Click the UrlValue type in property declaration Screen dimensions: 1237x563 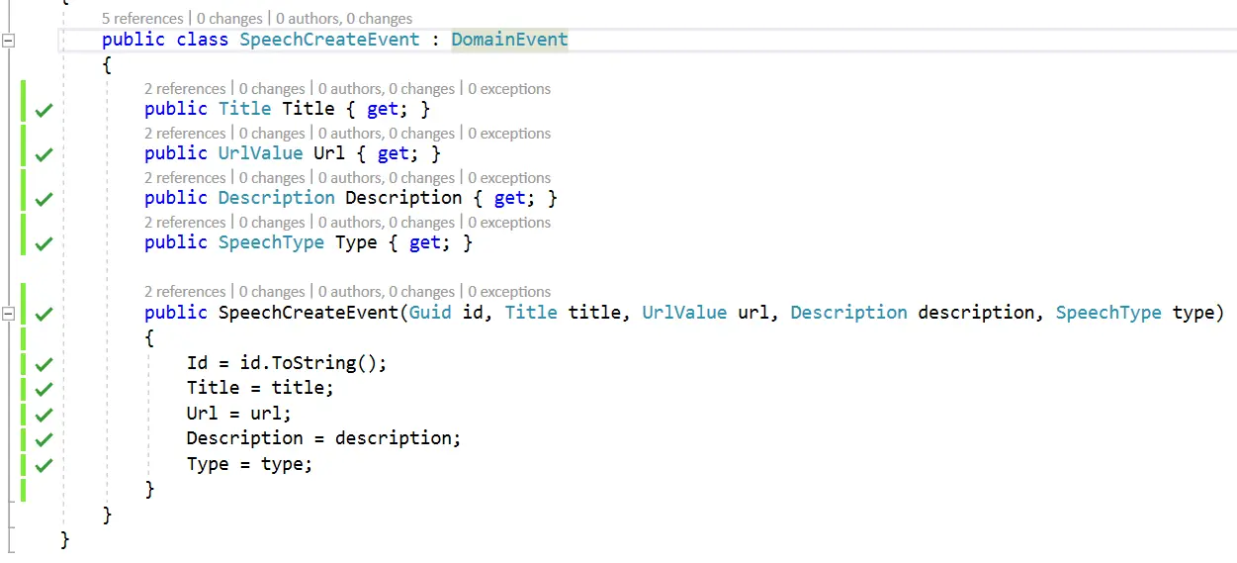click(x=260, y=153)
